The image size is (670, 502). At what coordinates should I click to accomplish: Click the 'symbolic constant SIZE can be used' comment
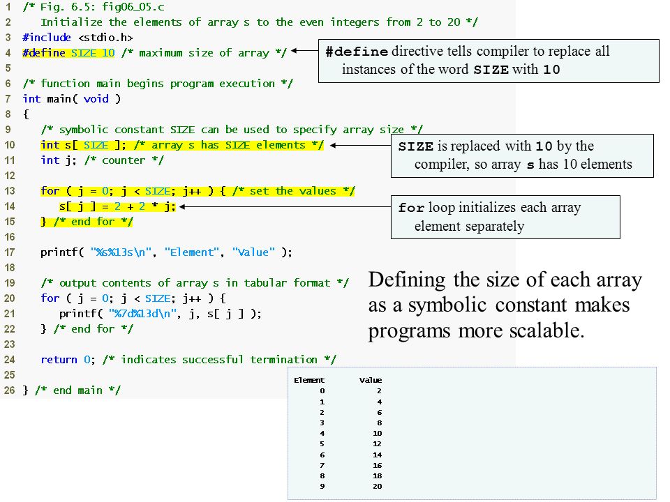click(x=232, y=130)
